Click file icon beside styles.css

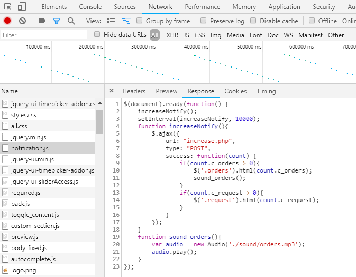click(5, 115)
